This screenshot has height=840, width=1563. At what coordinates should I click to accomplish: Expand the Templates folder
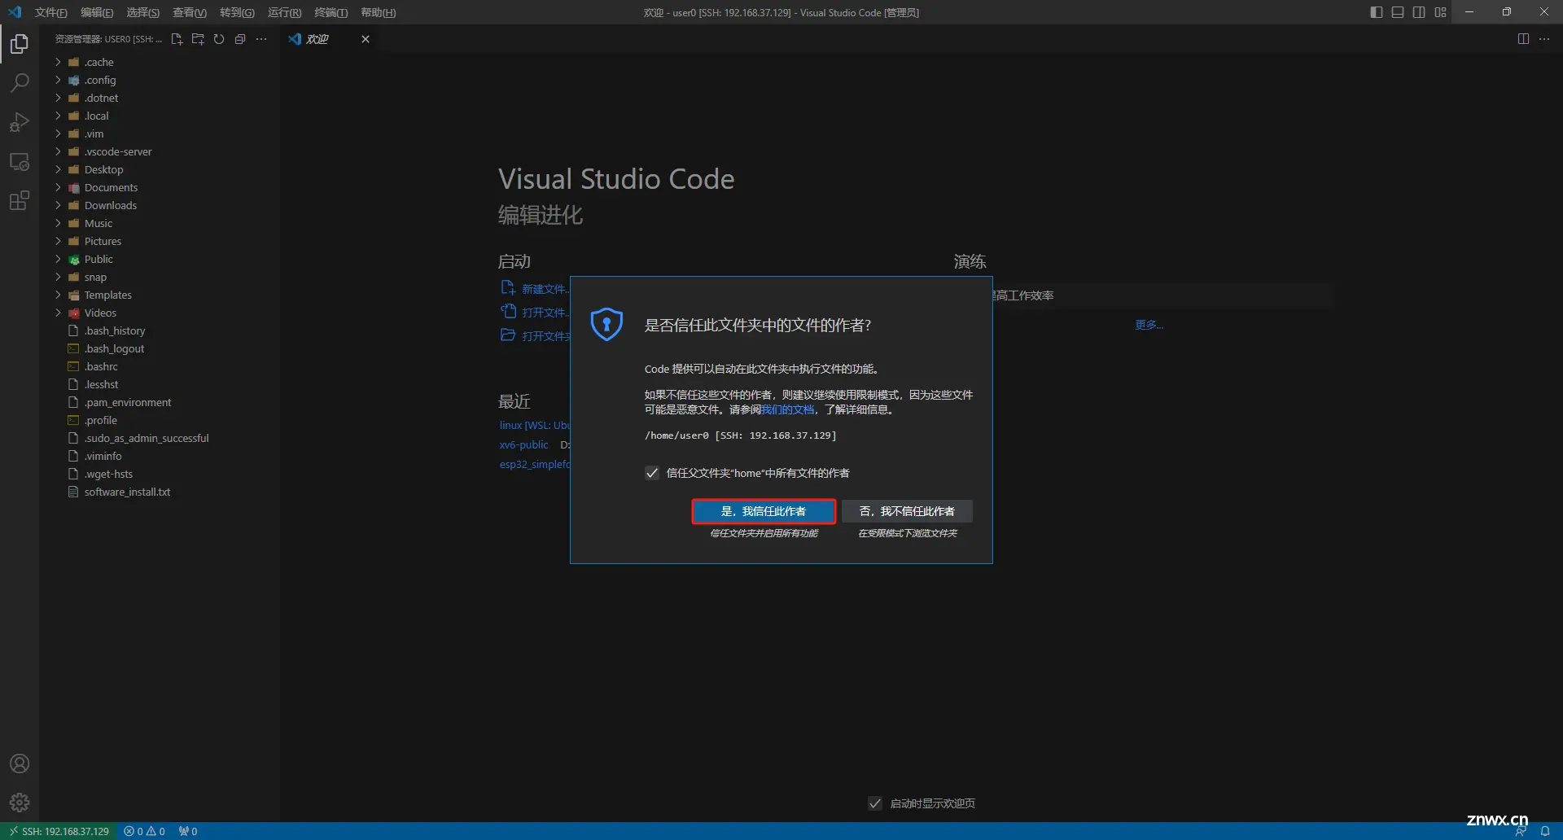160,295
